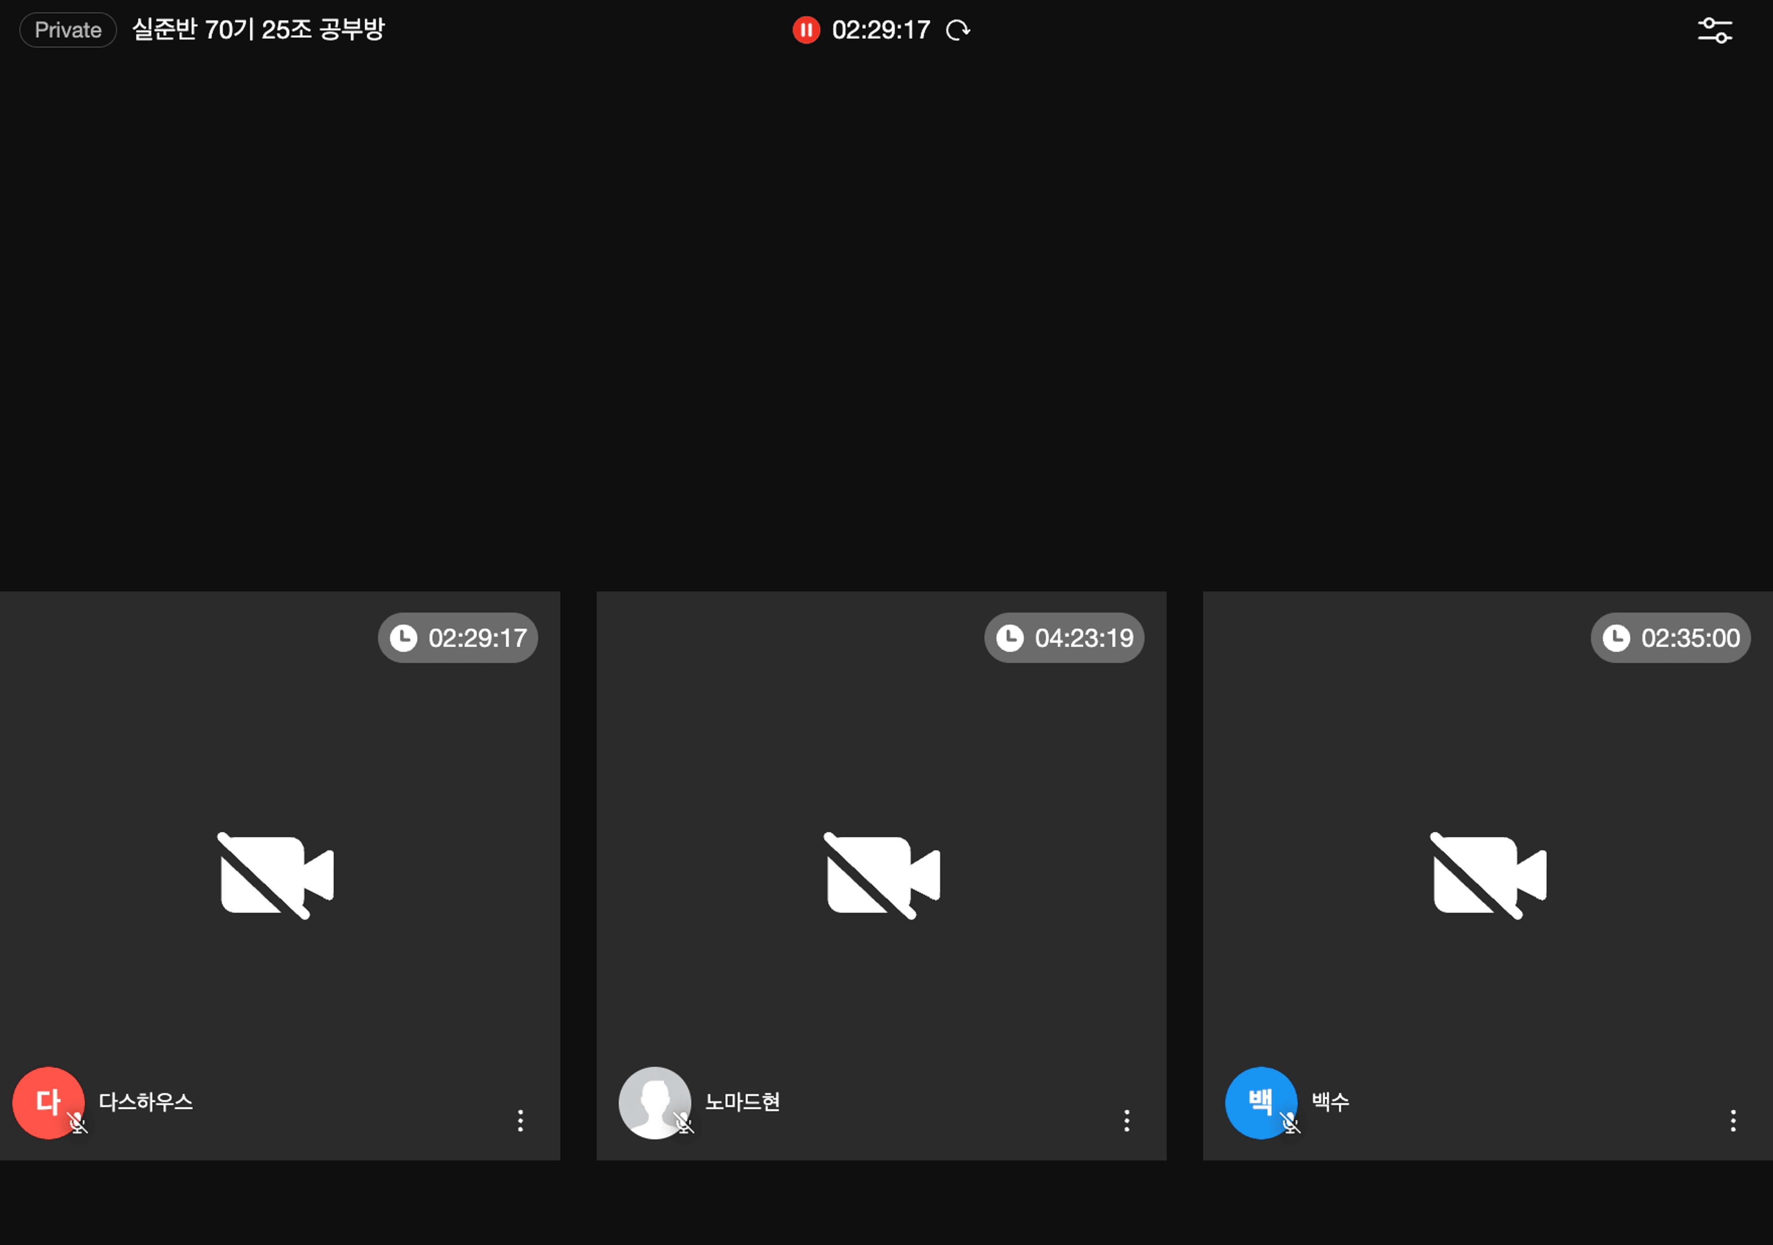This screenshot has height=1245, width=1773.
Task: Click the username 노마드현
Action: click(743, 1101)
